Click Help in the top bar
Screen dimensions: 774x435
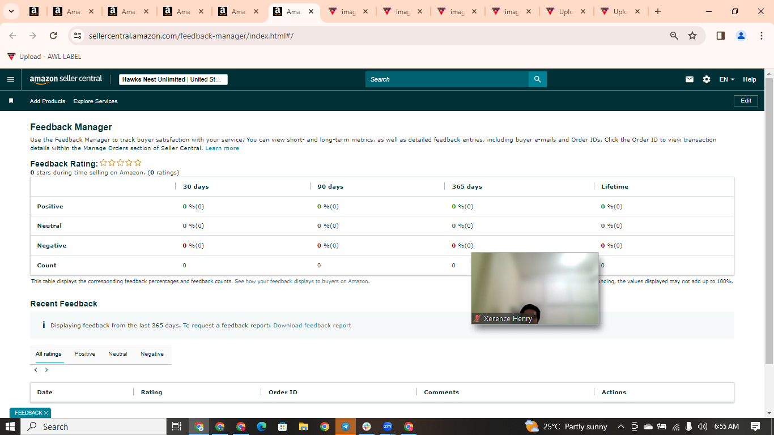pos(750,79)
